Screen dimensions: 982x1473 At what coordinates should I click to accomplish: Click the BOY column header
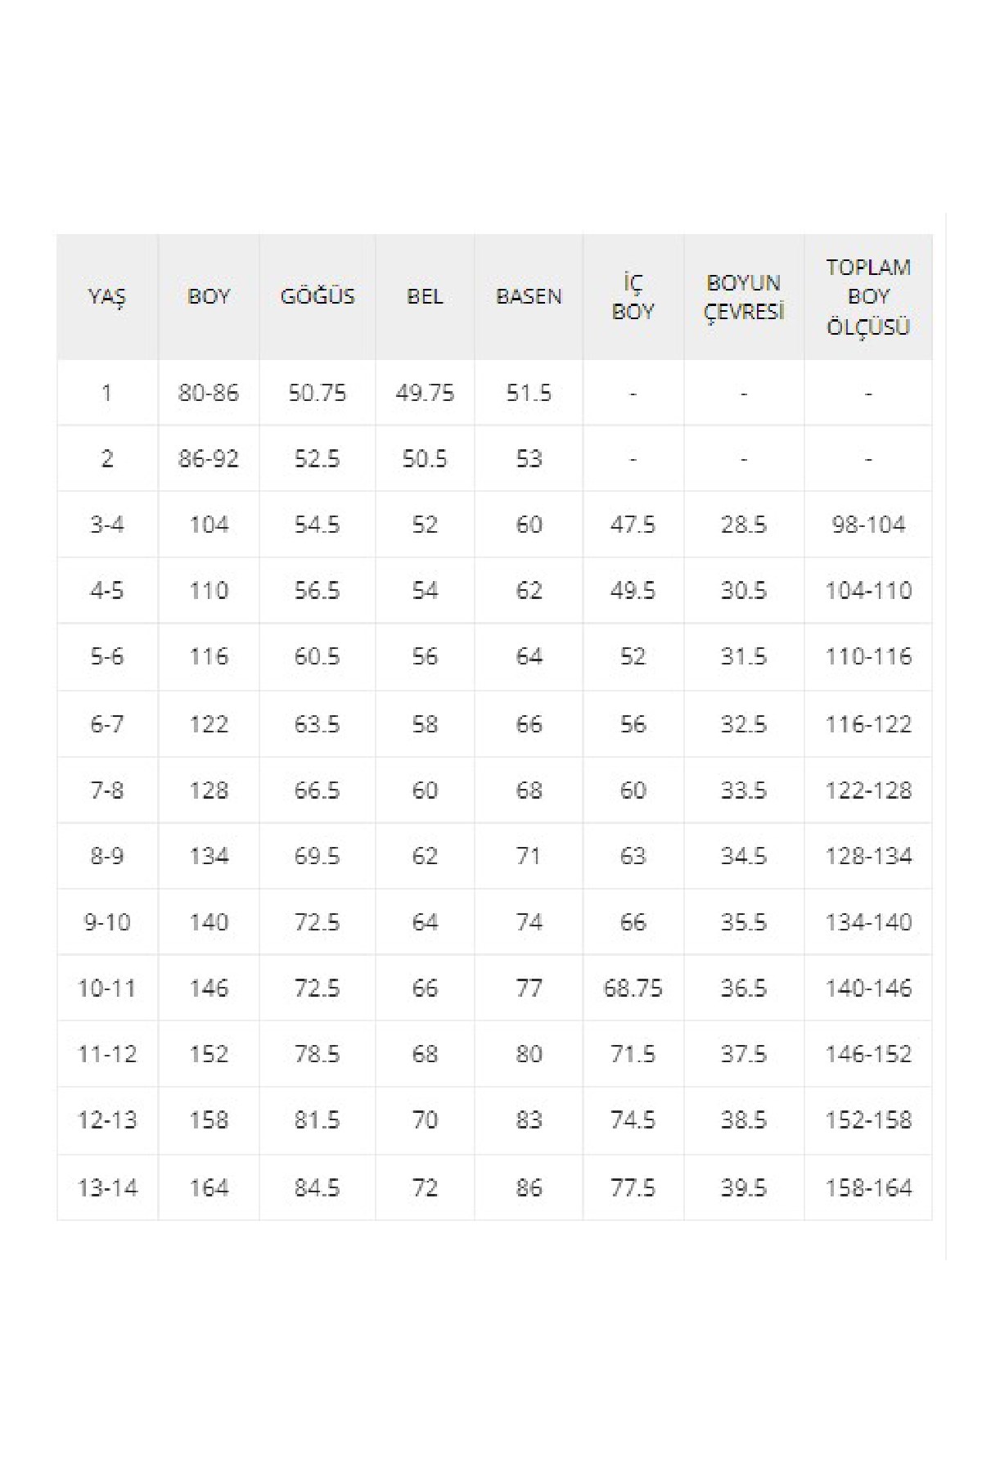209,297
